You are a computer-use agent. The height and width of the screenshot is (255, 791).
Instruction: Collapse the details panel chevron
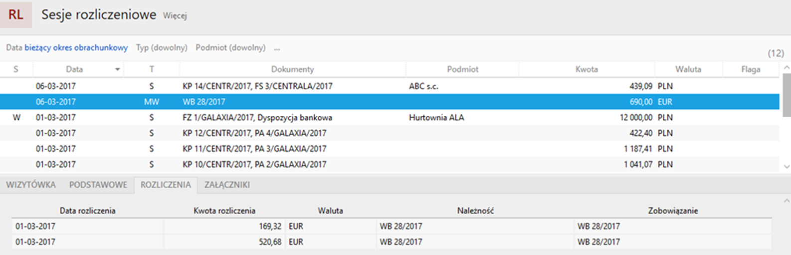click(787, 201)
